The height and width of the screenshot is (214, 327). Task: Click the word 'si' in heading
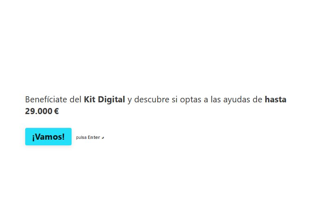click(x=174, y=99)
